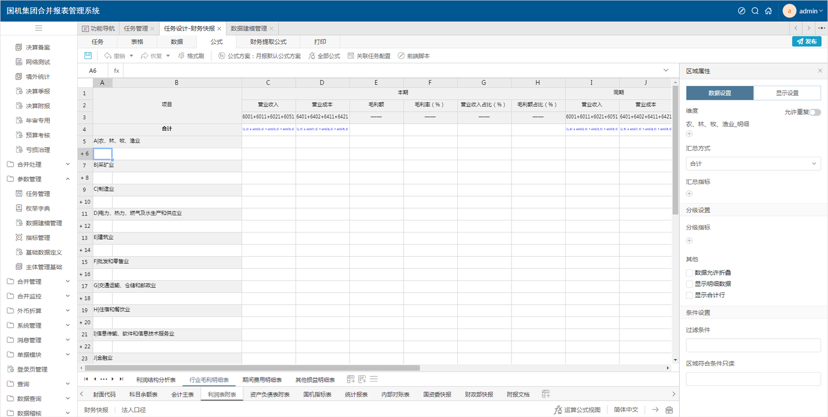
Task: Open the search icon in top header
Action: [755, 11]
